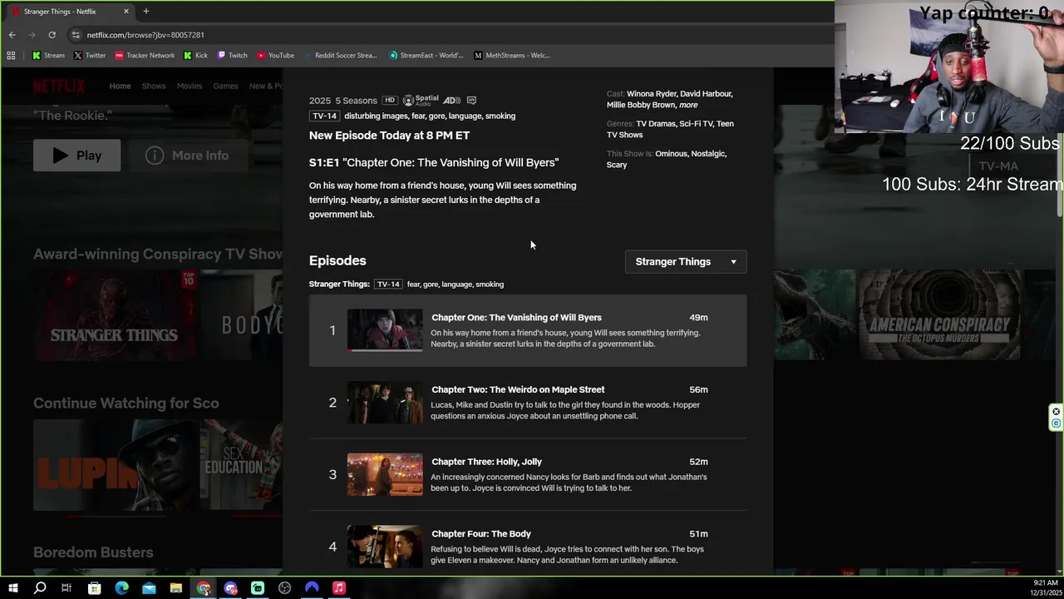This screenshot has height=599, width=1064.
Task: Open the Reddit Soccer Streams bookmark
Action: click(x=341, y=56)
